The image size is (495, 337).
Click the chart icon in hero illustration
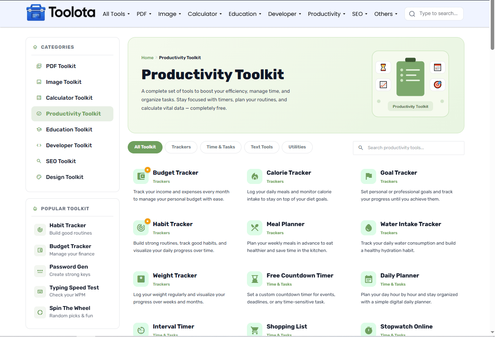click(383, 85)
